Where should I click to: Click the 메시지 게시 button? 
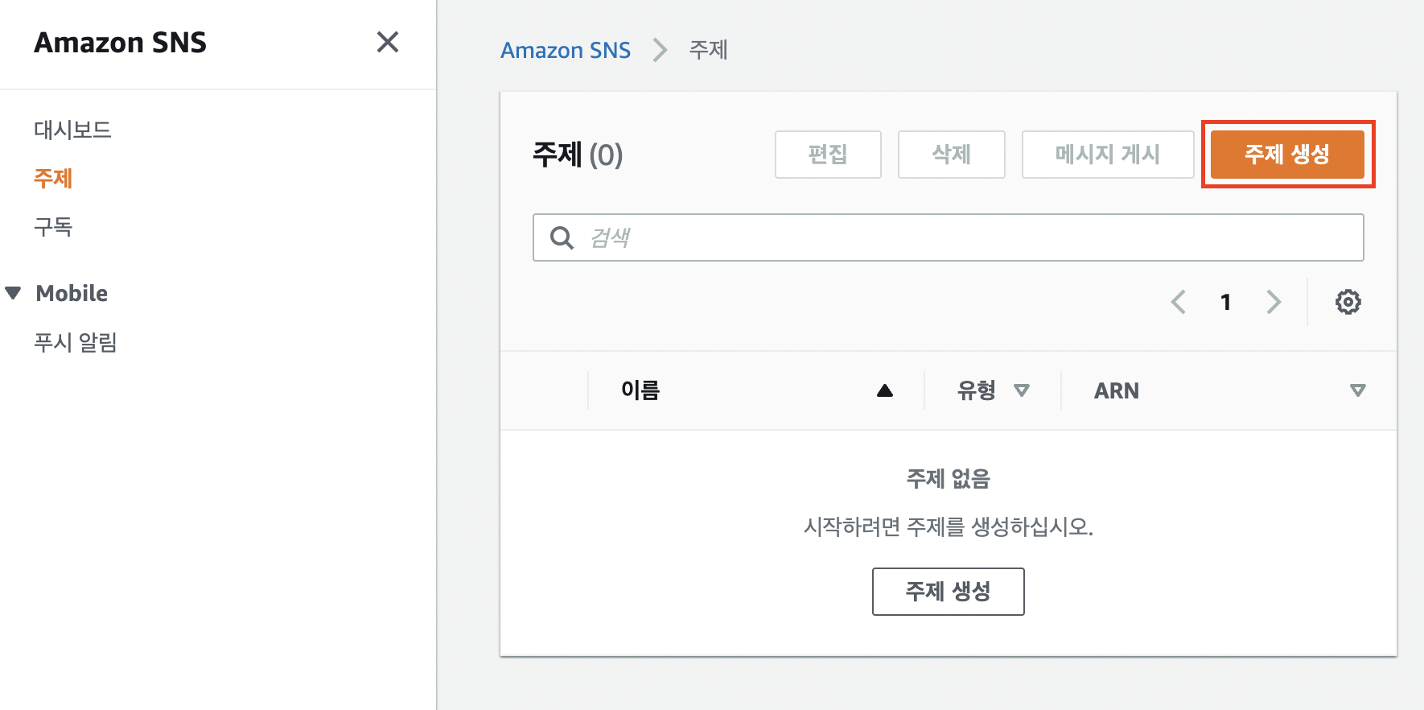(x=1107, y=154)
